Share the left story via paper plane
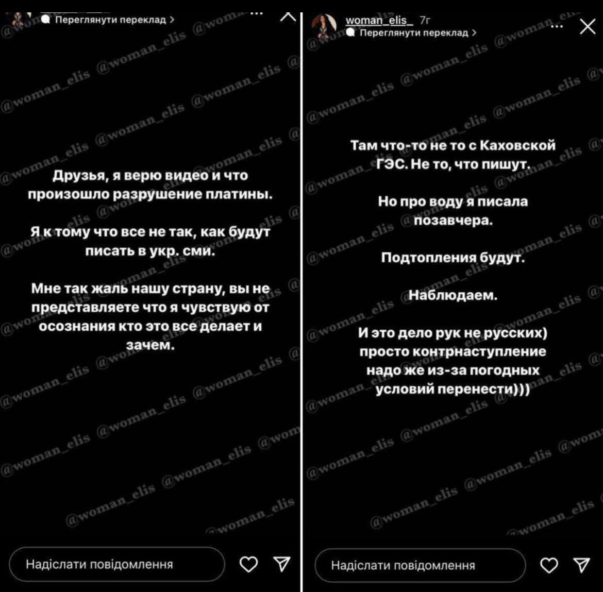 [x=281, y=564]
